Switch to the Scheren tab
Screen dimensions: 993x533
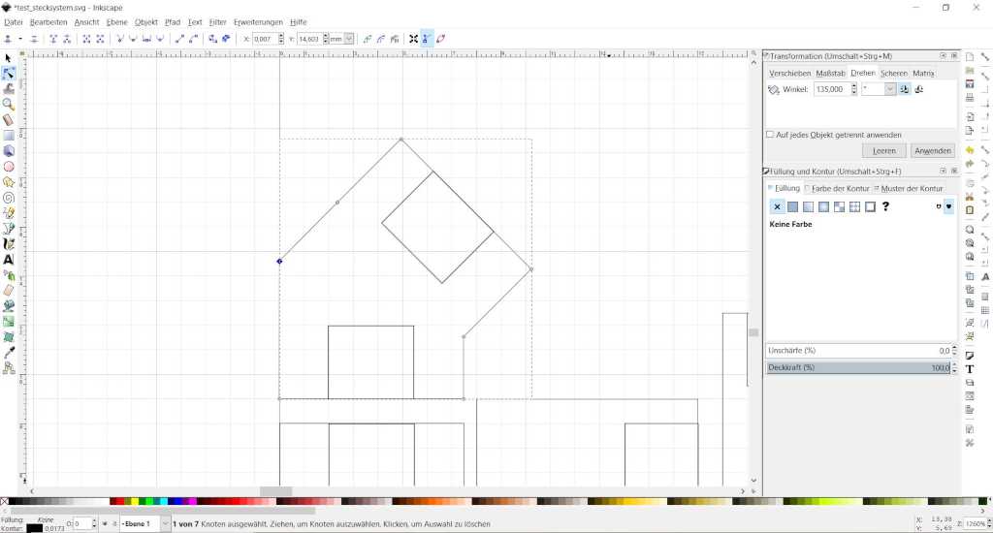893,74
